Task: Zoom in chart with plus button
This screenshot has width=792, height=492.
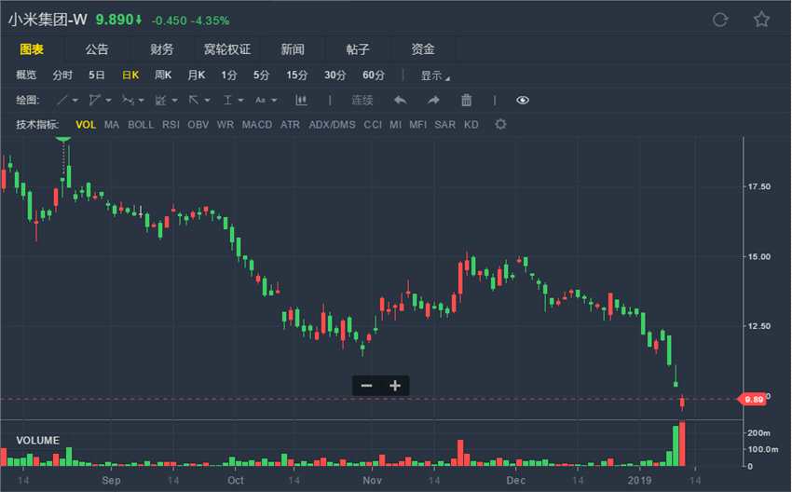Action: [395, 386]
